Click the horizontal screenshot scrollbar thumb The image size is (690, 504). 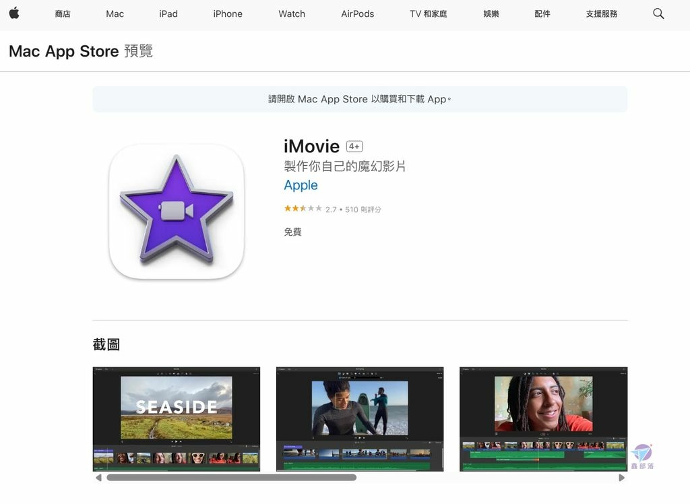(232, 478)
